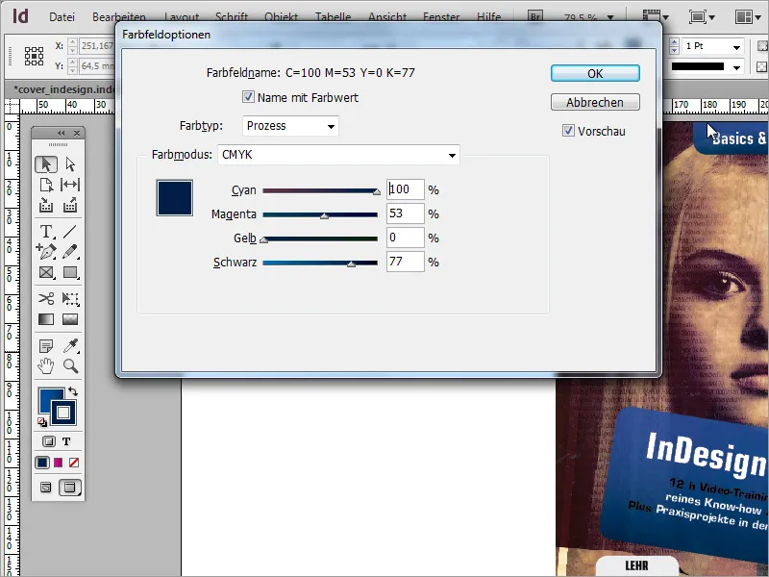Viewport: 769px width, 577px height.
Task: Open Bridge via Br icon
Action: click(x=535, y=16)
